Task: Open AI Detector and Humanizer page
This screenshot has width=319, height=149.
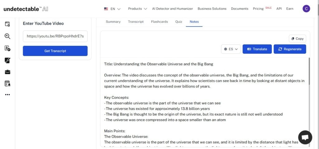Action: [x=173, y=9]
